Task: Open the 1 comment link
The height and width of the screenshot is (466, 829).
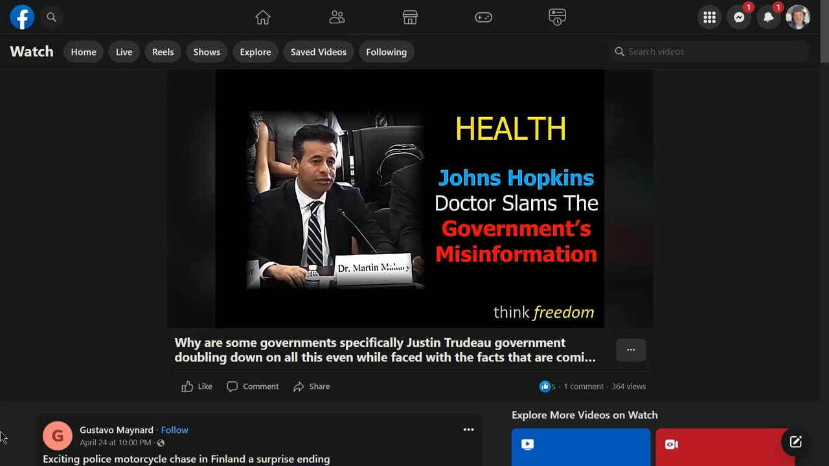Action: pos(584,386)
